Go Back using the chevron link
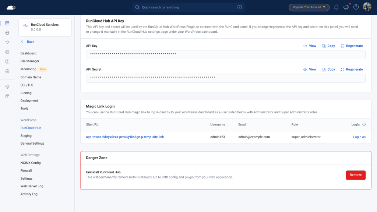The image size is (377, 212). pyautogui.click(x=28, y=42)
